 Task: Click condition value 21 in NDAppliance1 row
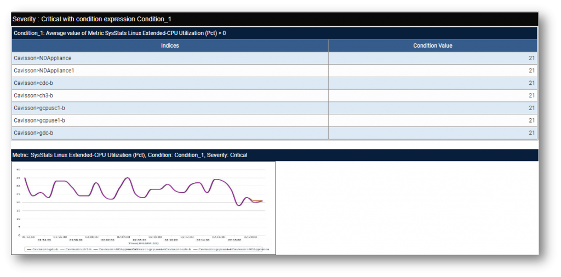(x=433, y=71)
